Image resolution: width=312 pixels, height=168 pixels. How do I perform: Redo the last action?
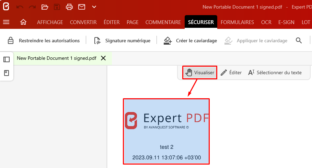[32, 7]
